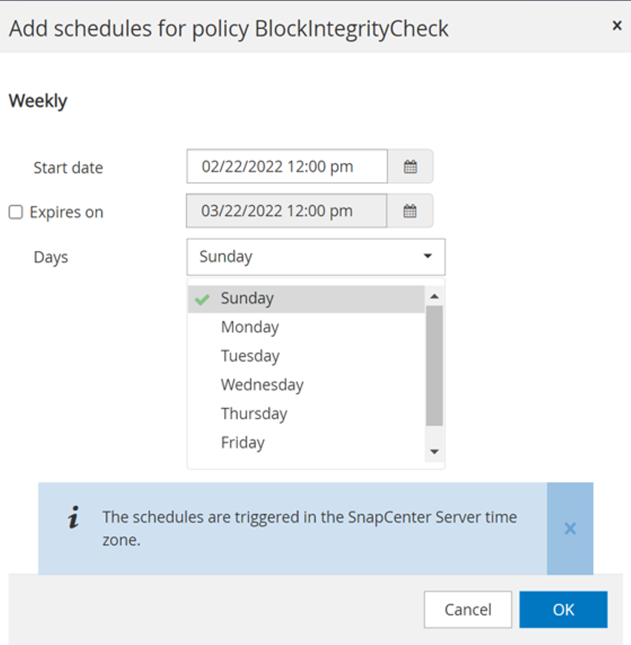Dismiss the time zone info banner
631x645 pixels.
pos(569,529)
